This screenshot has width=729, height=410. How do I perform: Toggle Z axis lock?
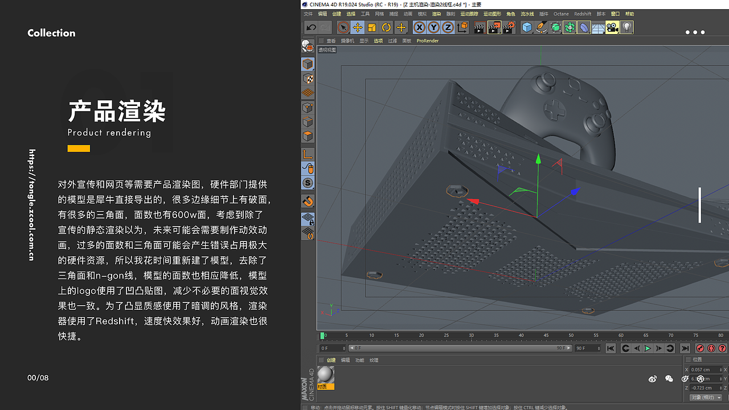[448, 27]
